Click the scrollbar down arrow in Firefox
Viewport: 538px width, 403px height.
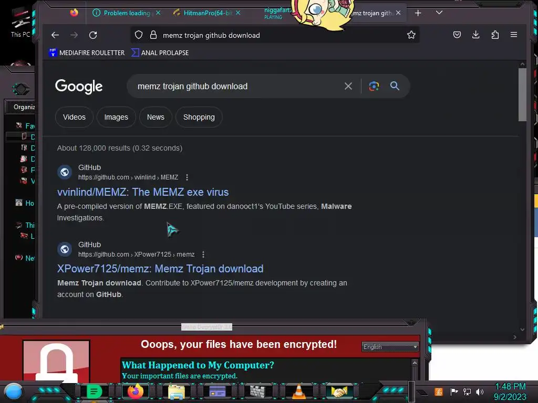(x=522, y=330)
